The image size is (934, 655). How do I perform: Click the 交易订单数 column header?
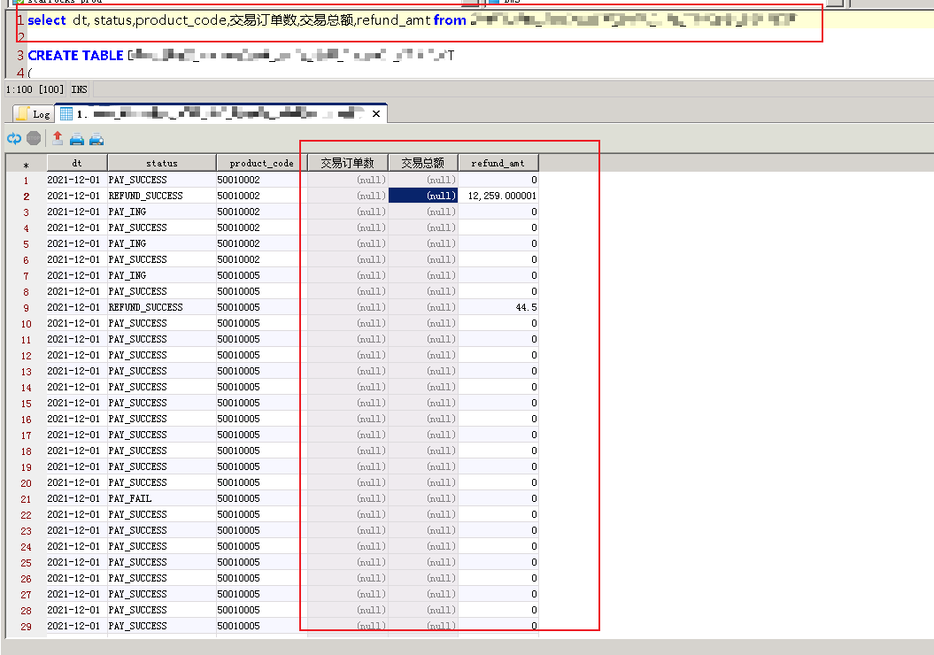coord(347,163)
